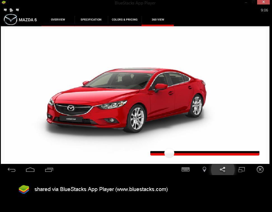Image resolution: width=272 pixels, height=212 pixels.
Task: Click the shared via BlueStacks App Player text
Action: click(101, 189)
